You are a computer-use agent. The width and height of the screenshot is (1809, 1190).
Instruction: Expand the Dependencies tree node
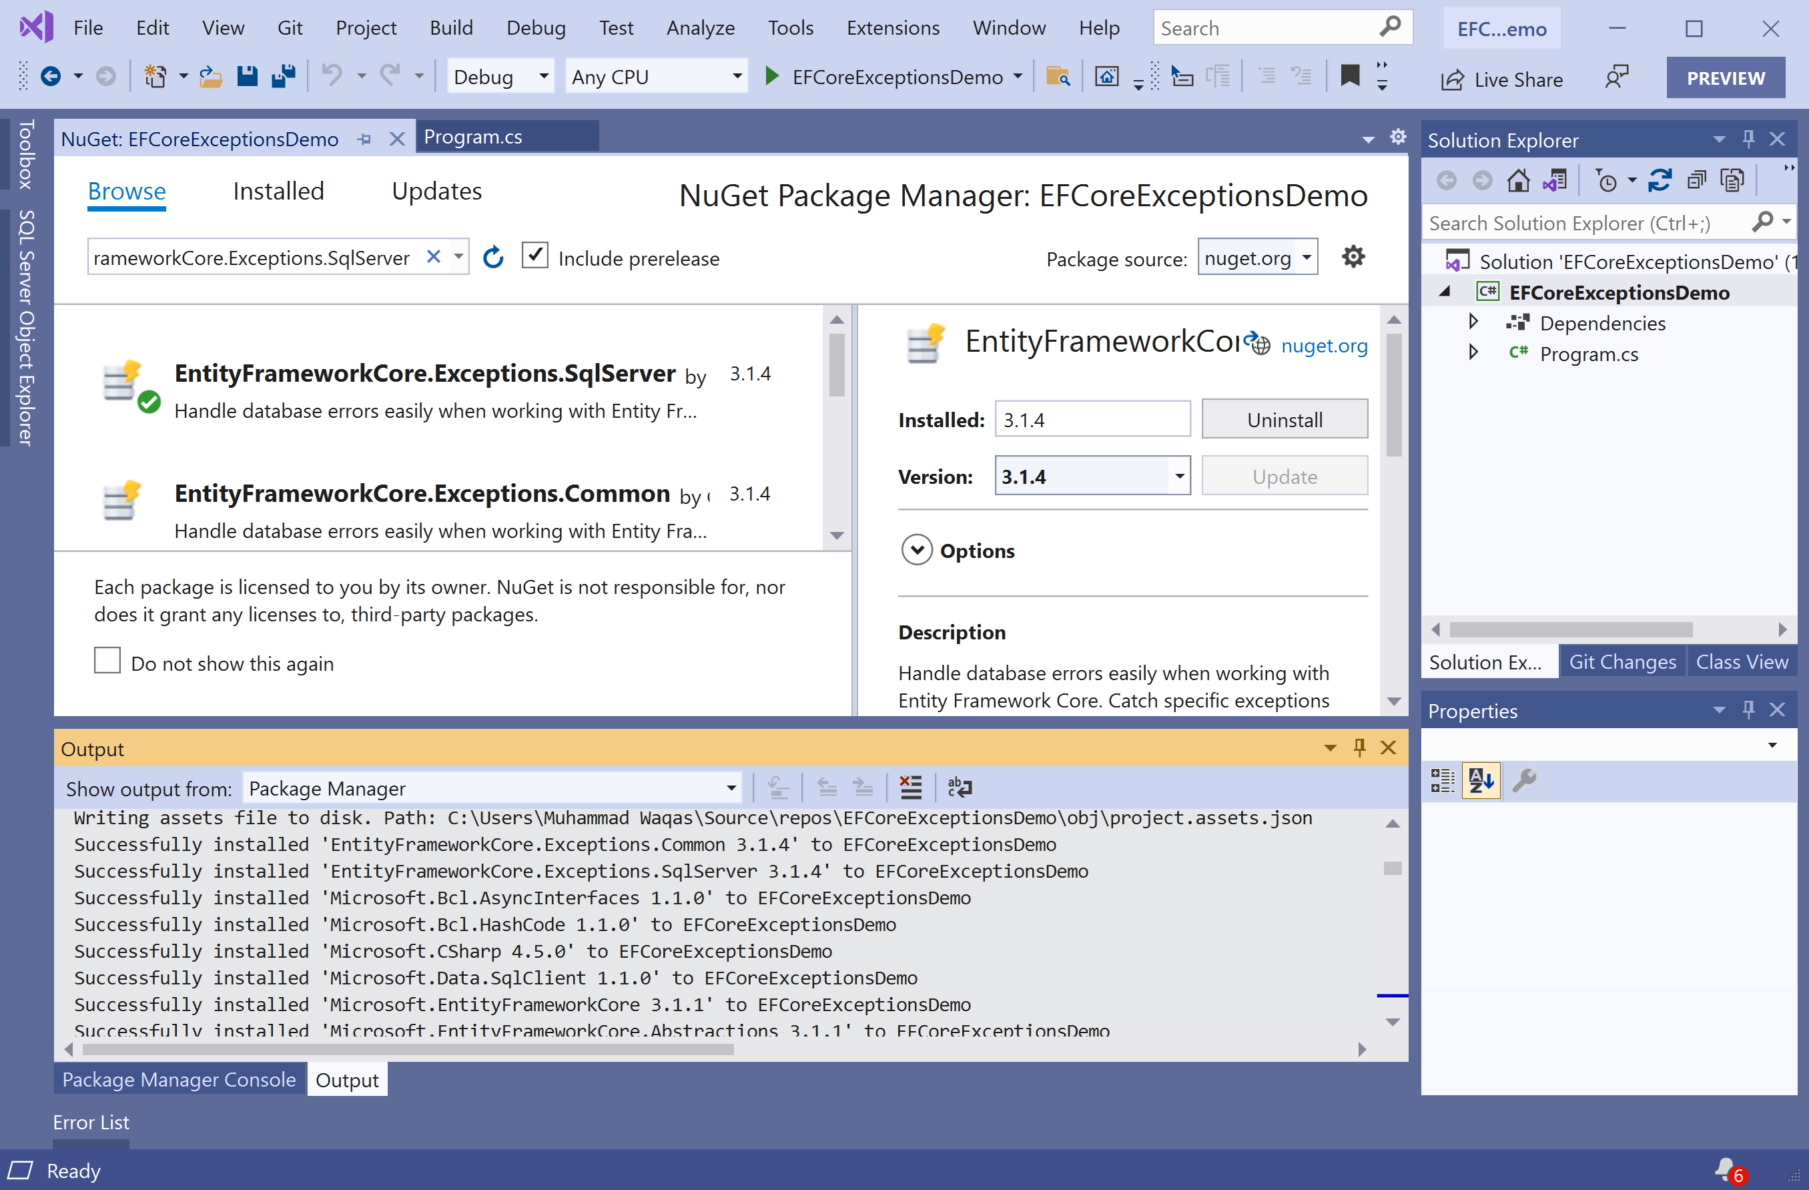pyautogui.click(x=1472, y=322)
